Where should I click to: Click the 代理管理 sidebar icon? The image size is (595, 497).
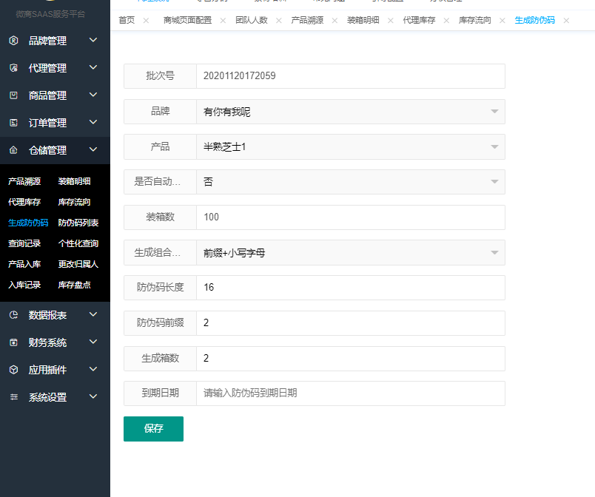pyautogui.click(x=13, y=68)
